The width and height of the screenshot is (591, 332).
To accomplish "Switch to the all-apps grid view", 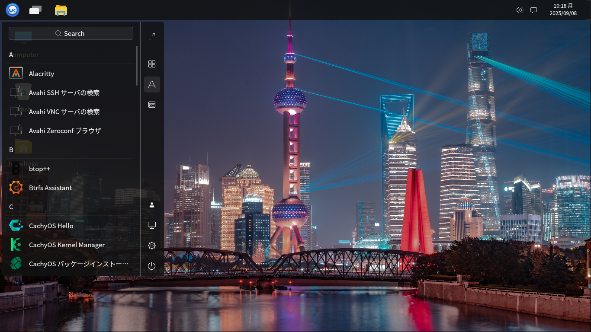I will (152, 64).
